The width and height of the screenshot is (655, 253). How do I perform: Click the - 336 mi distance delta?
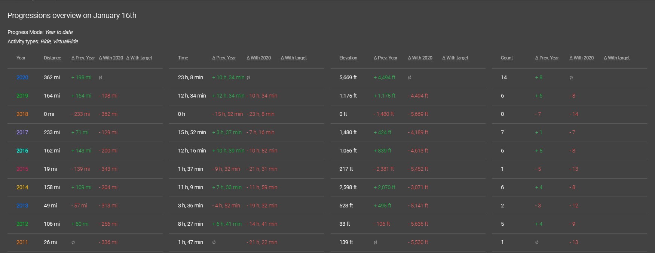click(108, 242)
